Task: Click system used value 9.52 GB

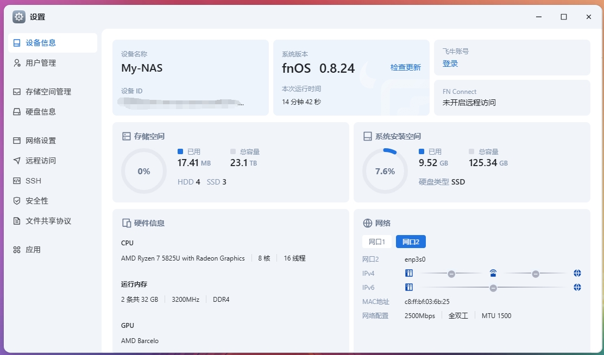Action: point(433,163)
